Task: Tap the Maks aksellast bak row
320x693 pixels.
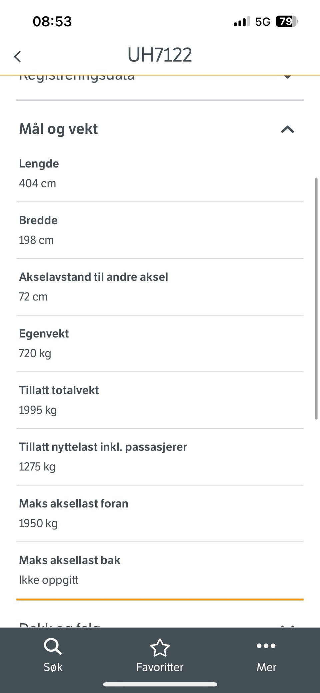Action: pos(160,570)
